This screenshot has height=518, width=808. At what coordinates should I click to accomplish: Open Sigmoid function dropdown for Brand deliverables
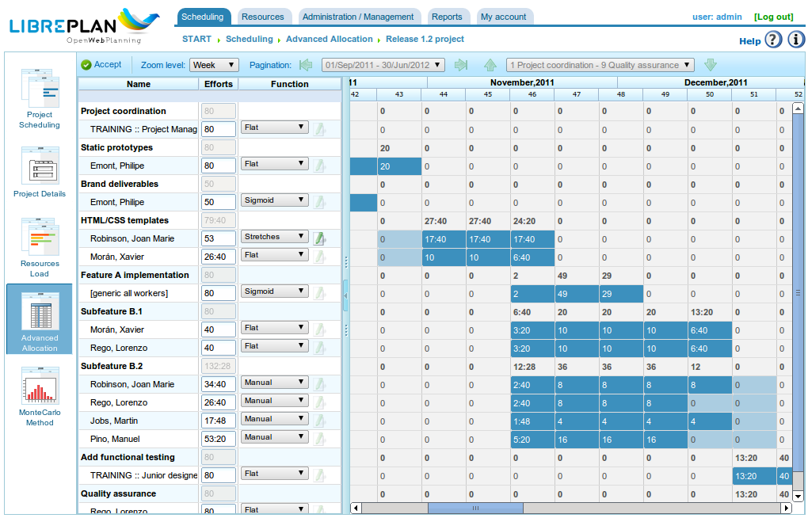click(274, 200)
